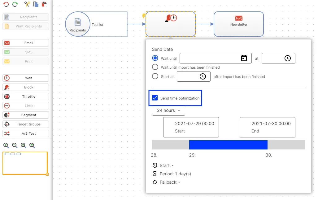This screenshot has width=318, height=200.
Task: Open clock picker in Start at field
Action: click(203, 76)
